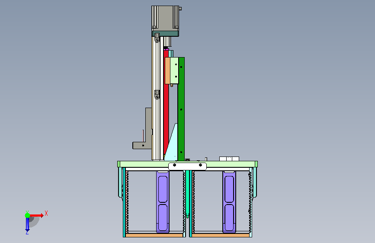Screen dimensions: 375x243
Task: Select the cyan triangular gusset
Action: [x=173, y=146]
